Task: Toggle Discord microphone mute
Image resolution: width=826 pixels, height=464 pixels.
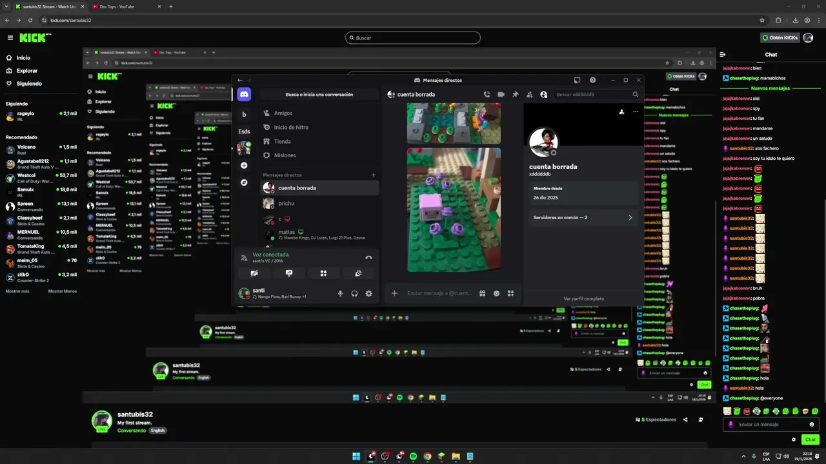Action: tap(340, 293)
